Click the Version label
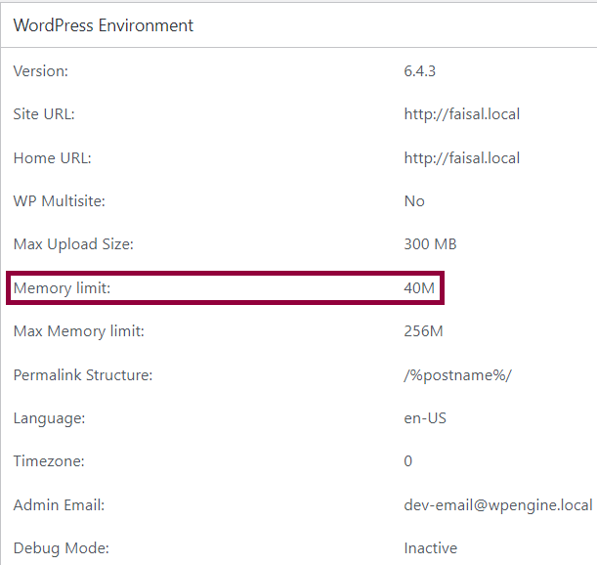 coord(41,71)
